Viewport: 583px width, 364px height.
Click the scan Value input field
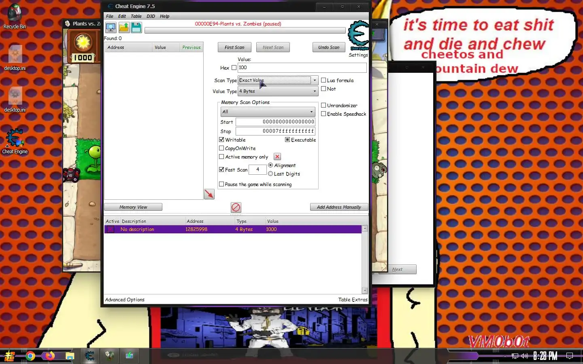(302, 68)
